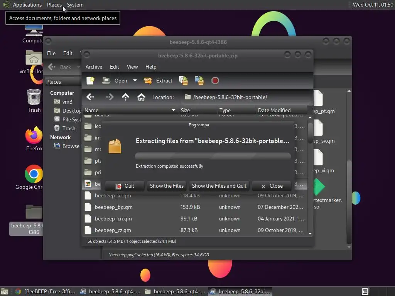Click scroll up arrow in archive list
Screen dimensions: 395x296
click(310, 118)
